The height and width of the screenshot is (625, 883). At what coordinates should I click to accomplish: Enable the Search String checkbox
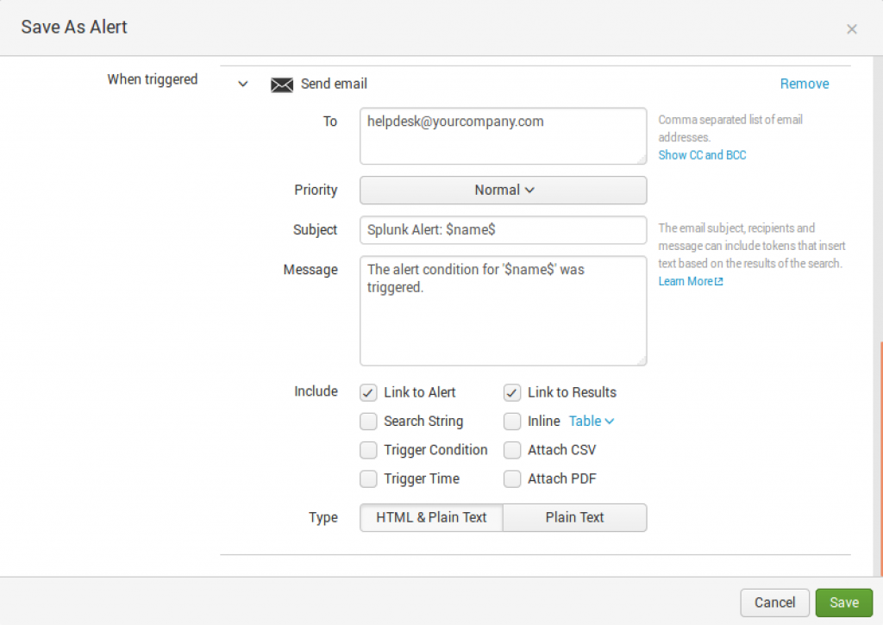[369, 422]
